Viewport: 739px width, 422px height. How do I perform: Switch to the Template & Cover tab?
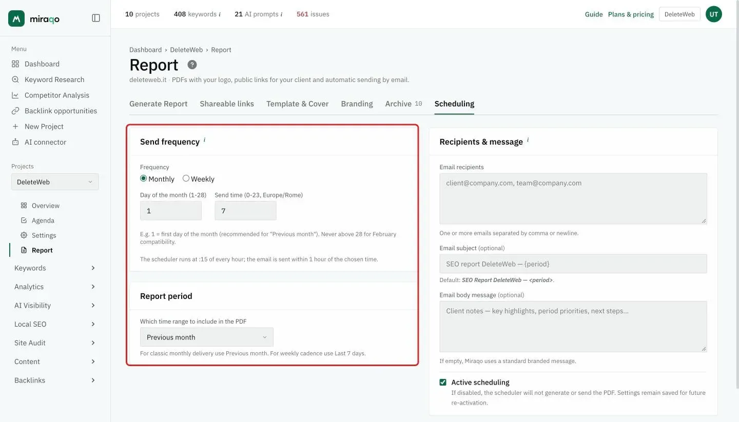tap(297, 104)
